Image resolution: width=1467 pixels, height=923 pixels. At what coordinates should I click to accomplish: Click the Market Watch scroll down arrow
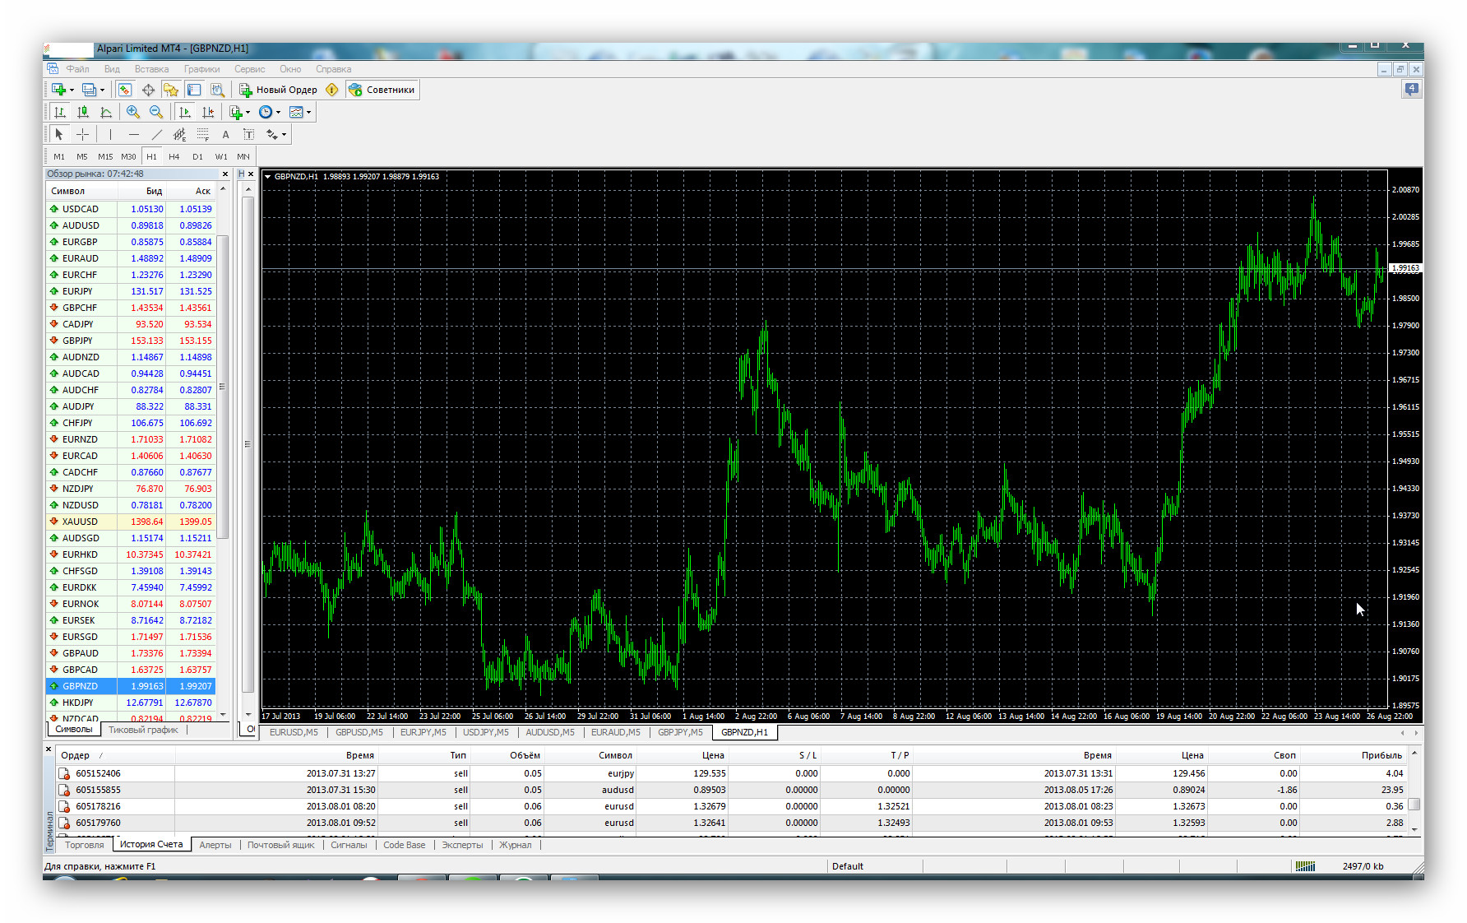click(223, 717)
